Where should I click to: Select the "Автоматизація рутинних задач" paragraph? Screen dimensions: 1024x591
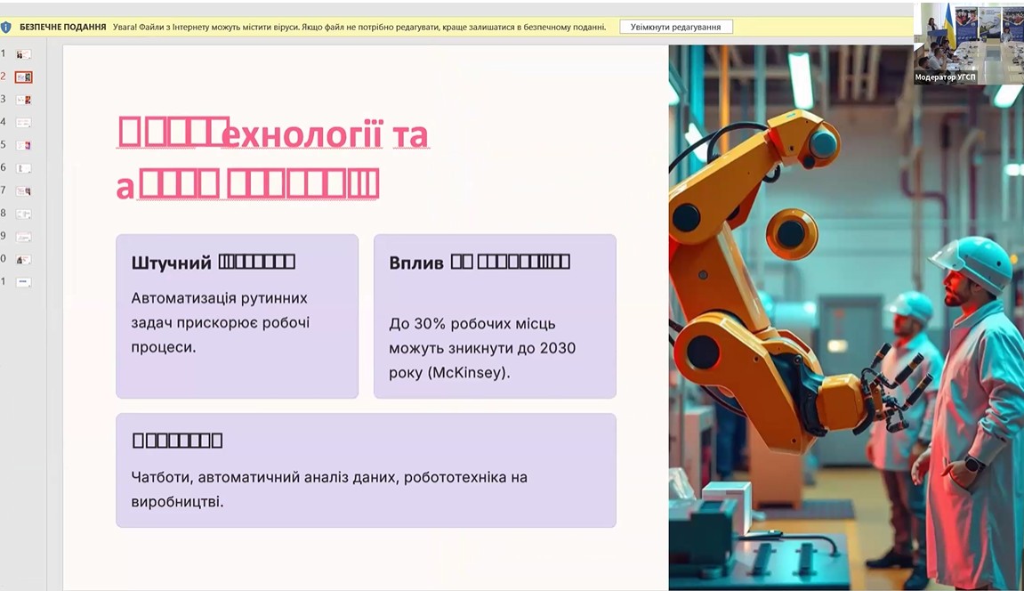pos(221,322)
